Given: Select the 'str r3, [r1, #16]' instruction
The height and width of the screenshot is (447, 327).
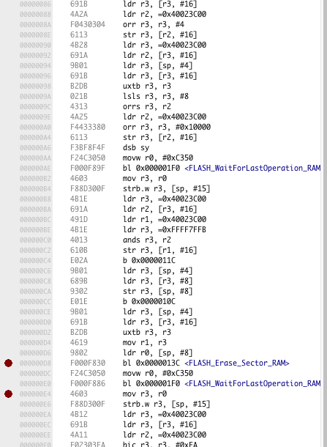Looking at the screenshot, I should [160, 251].
